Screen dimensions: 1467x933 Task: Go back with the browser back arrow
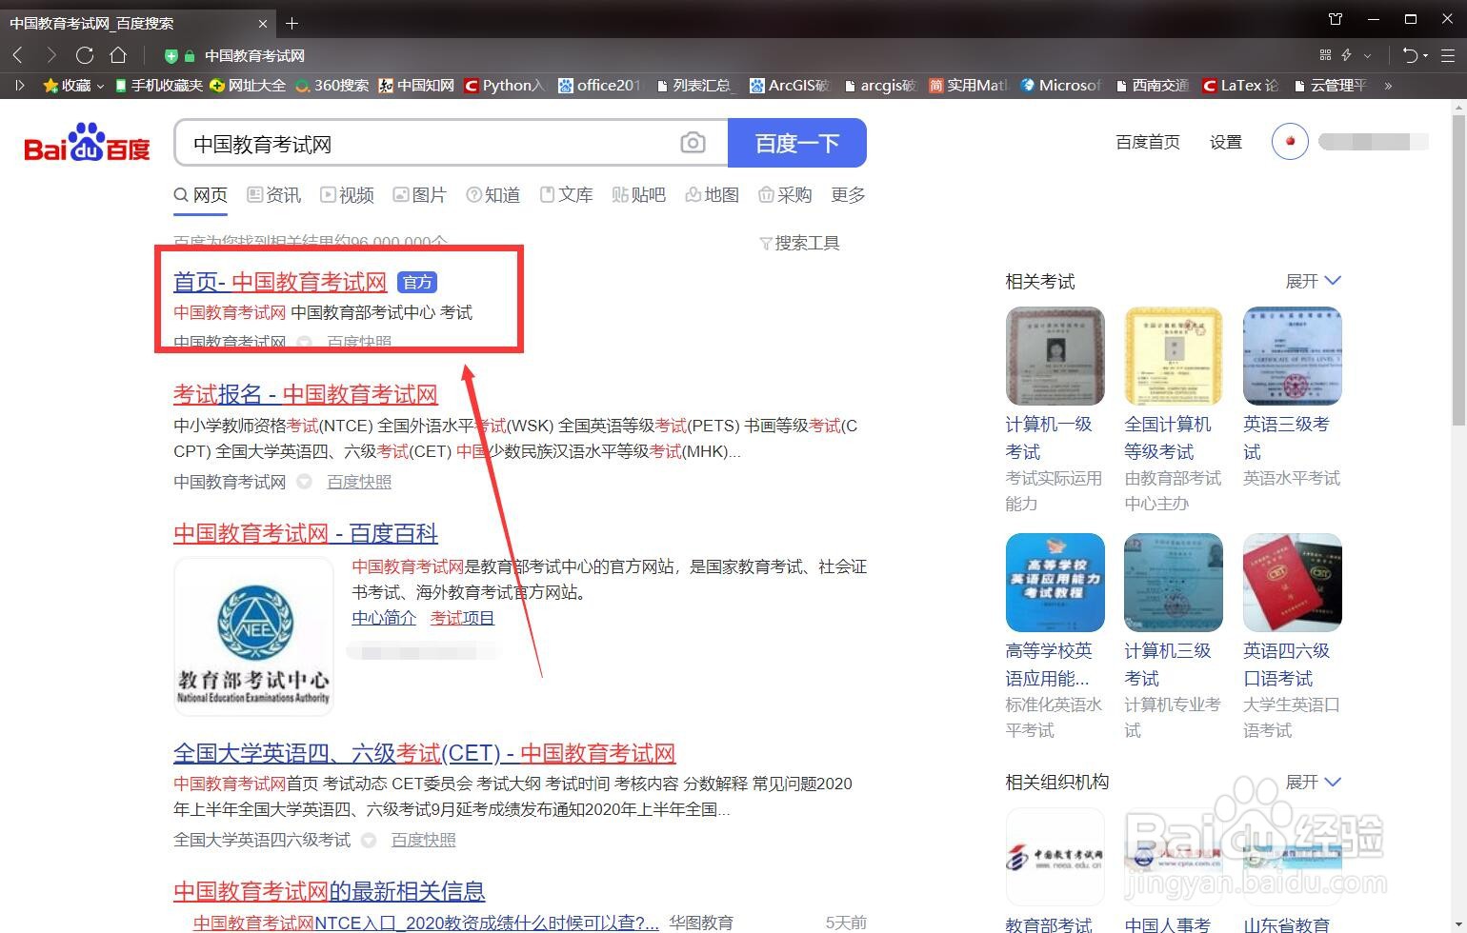tap(18, 55)
